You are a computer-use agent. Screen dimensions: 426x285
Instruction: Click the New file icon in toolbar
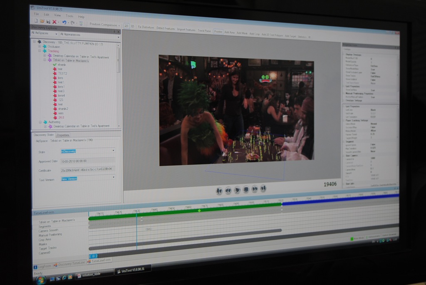36,21
